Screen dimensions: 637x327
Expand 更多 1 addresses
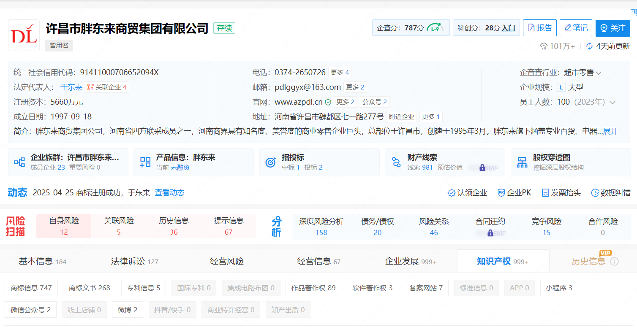[x=431, y=117]
